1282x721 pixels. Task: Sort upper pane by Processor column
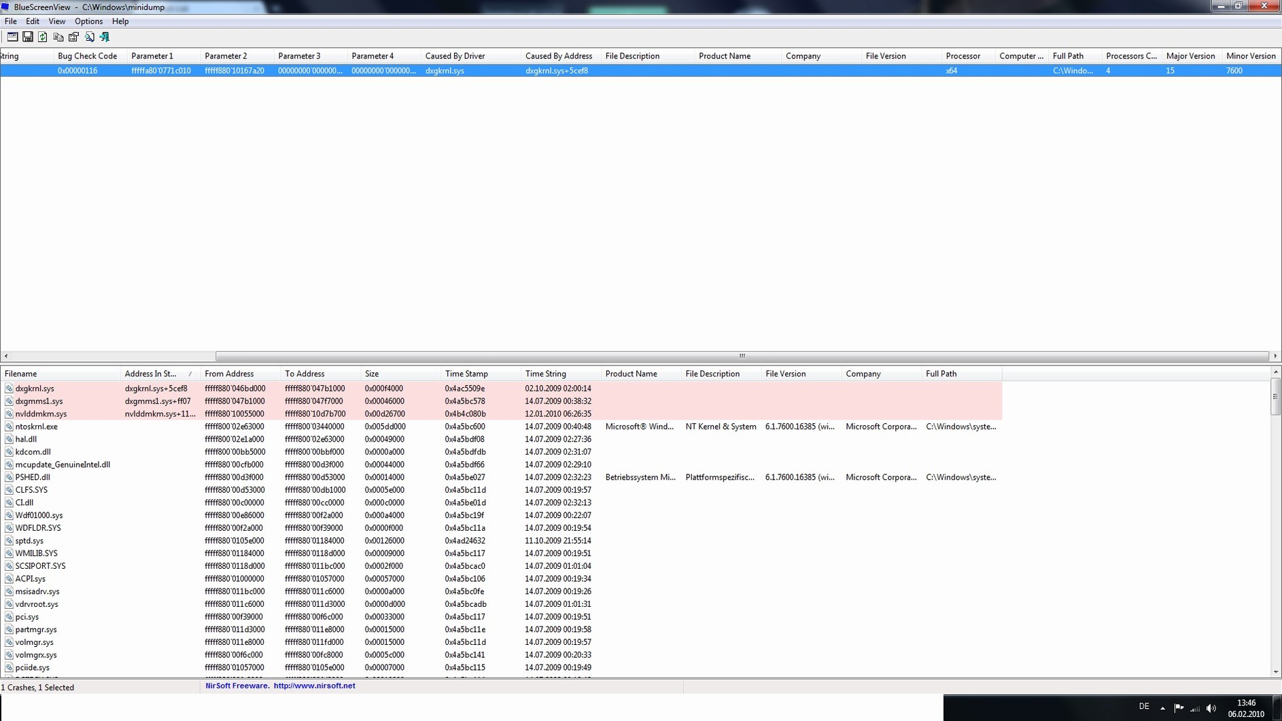(968, 56)
